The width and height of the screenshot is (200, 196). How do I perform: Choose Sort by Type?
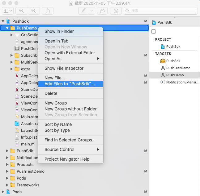71,130
